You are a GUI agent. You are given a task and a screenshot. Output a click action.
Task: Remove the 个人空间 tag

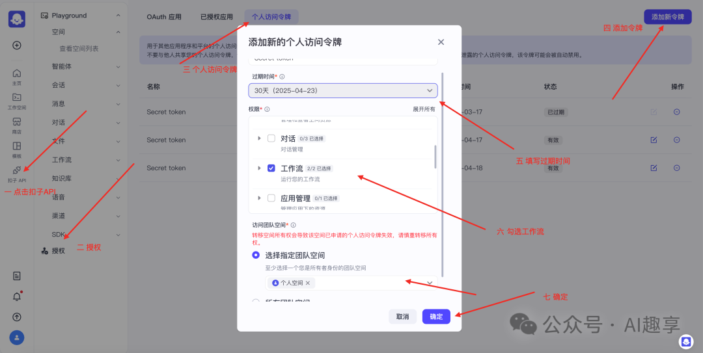307,283
